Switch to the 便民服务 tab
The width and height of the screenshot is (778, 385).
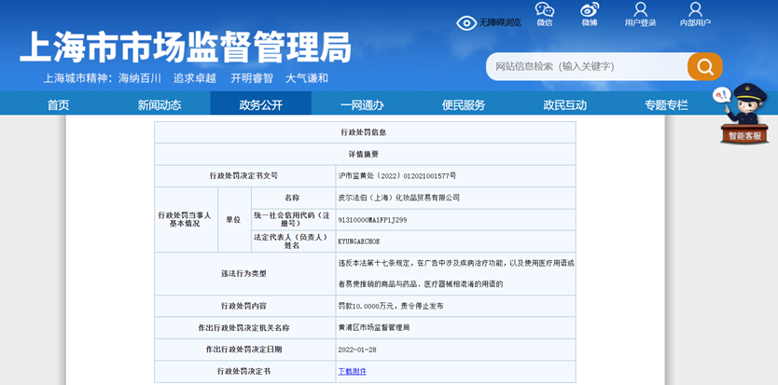pyautogui.click(x=464, y=104)
